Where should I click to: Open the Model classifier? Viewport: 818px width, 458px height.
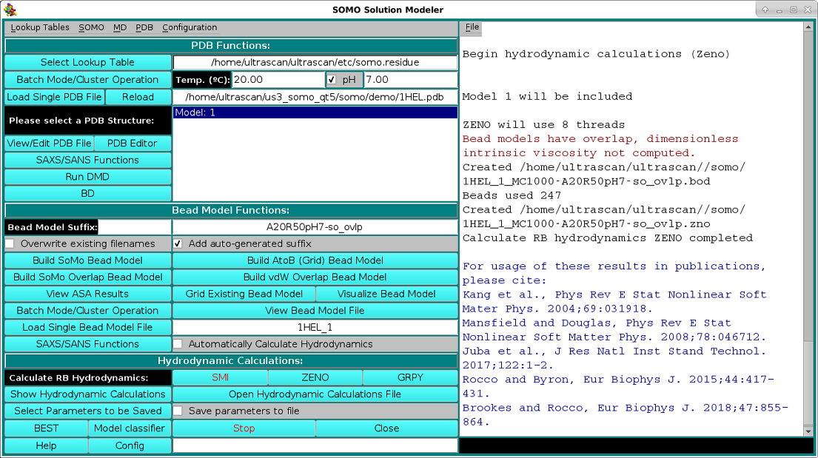(x=130, y=428)
